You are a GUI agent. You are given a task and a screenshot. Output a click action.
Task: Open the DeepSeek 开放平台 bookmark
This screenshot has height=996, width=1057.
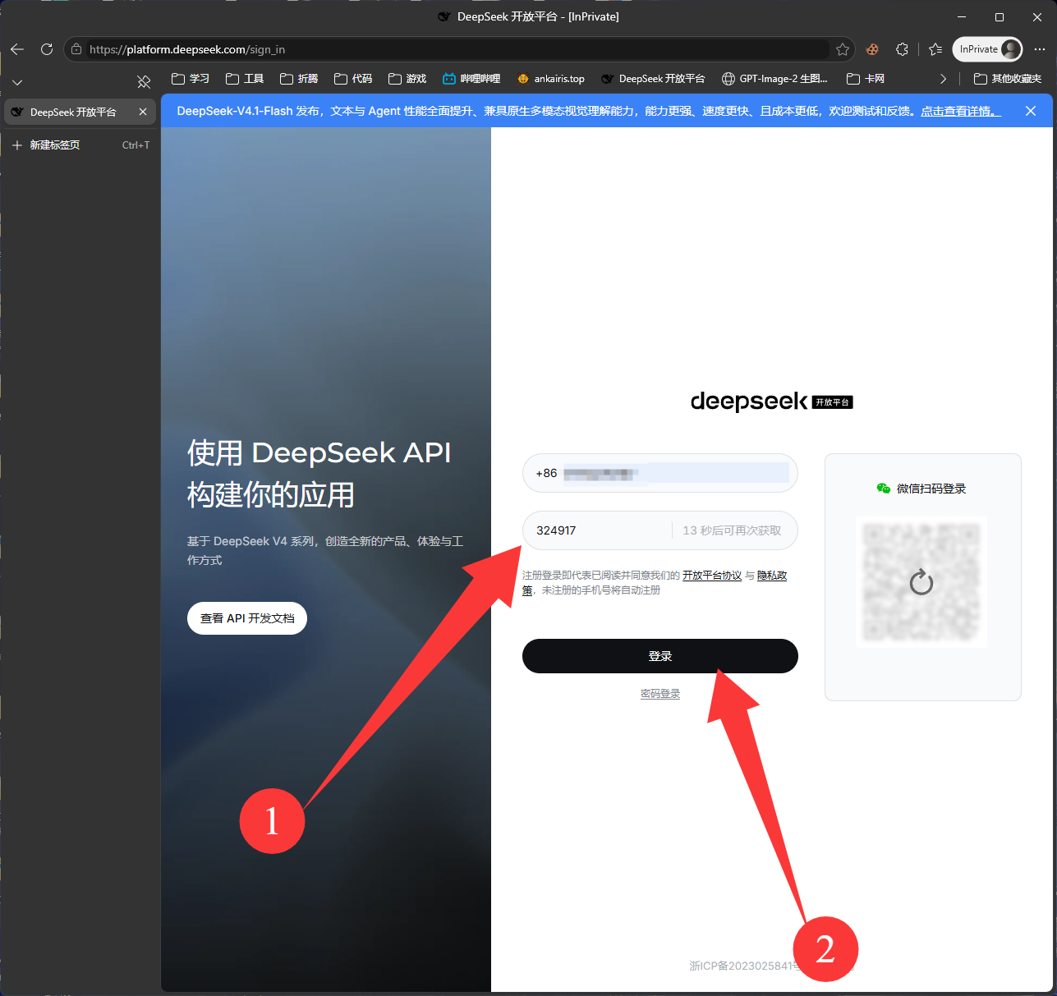click(x=653, y=79)
